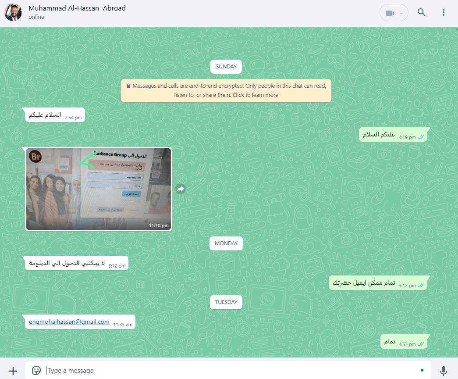Click the 11:10 pm timestamp on image
458x379 pixels.
tap(159, 225)
